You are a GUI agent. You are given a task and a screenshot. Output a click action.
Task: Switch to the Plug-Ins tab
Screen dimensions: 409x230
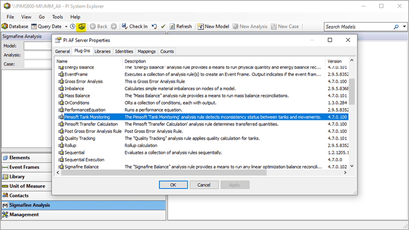point(82,51)
